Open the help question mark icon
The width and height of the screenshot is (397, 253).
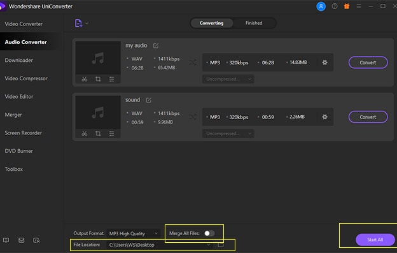335,6
